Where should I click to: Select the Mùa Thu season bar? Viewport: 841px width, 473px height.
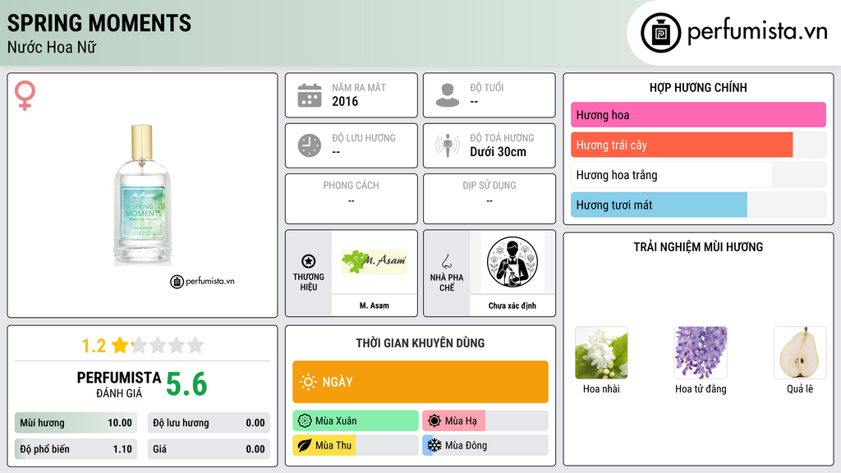(356, 445)
